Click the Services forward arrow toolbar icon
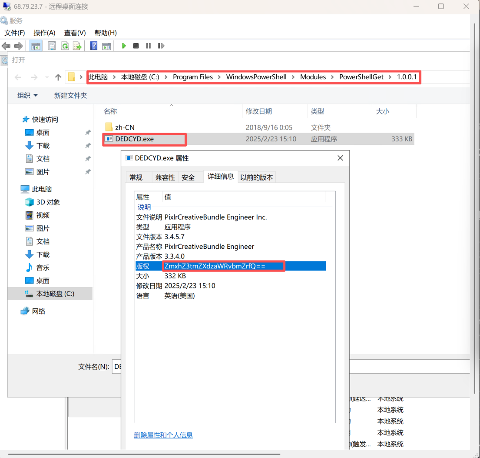 pos(18,46)
